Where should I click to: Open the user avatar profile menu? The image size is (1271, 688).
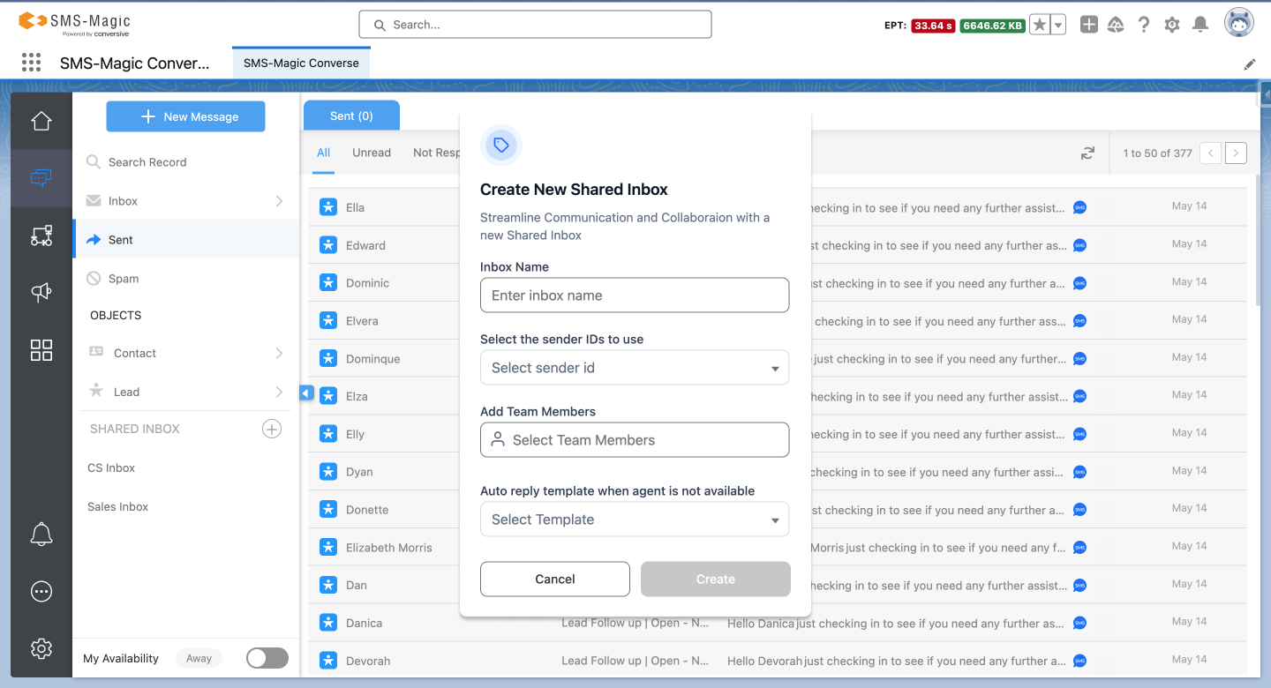coord(1239,23)
